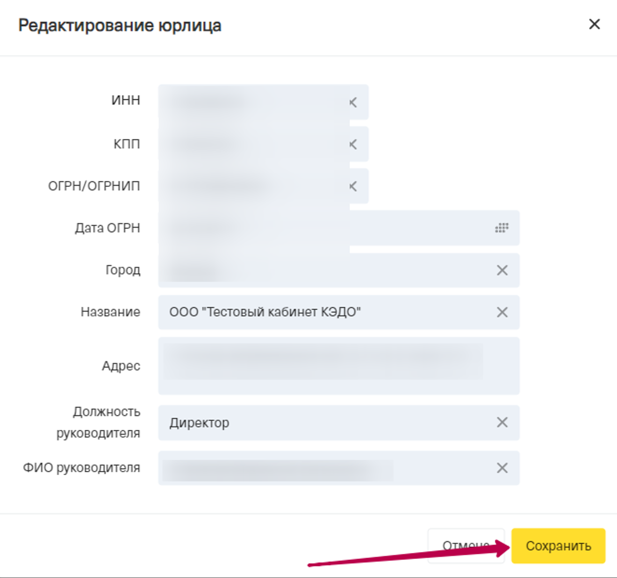Focus the ОГРН/ОГРНИП input field
Image resolution: width=617 pixels, height=578 pixels.
(x=252, y=187)
